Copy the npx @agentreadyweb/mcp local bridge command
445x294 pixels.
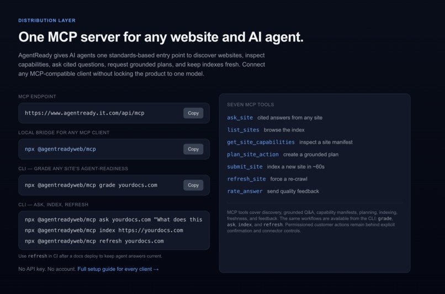point(193,149)
